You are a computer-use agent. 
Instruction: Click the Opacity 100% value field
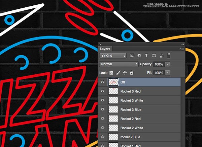coord(159,64)
